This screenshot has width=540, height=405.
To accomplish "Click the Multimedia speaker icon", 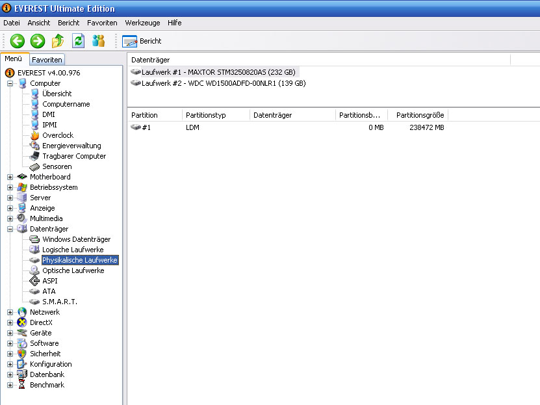I will [x=22, y=218].
